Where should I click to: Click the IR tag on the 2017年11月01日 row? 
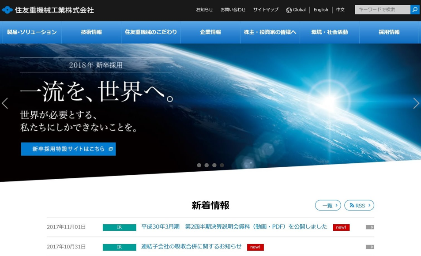(x=120, y=227)
